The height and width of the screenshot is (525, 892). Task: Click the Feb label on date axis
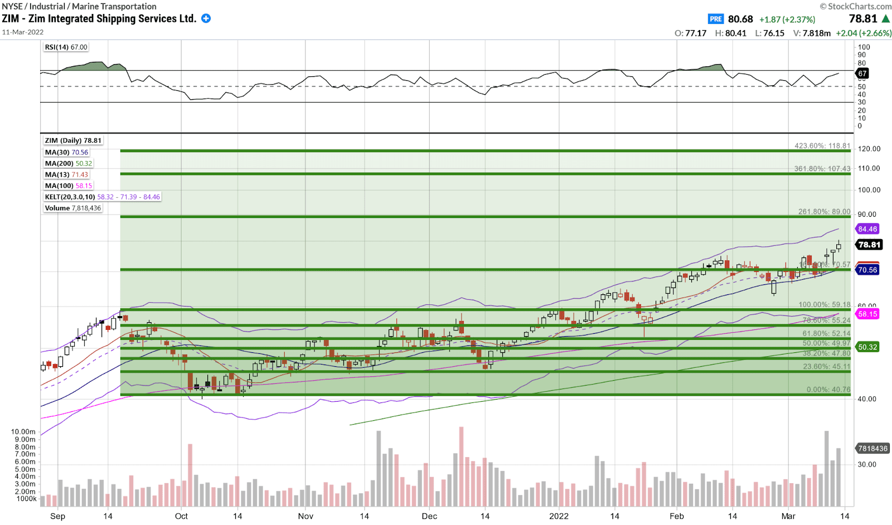coord(676,516)
